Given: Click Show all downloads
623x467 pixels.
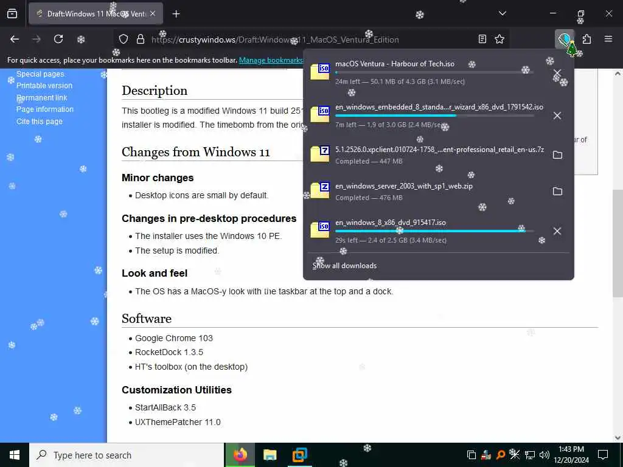Looking at the screenshot, I should tap(344, 266).
